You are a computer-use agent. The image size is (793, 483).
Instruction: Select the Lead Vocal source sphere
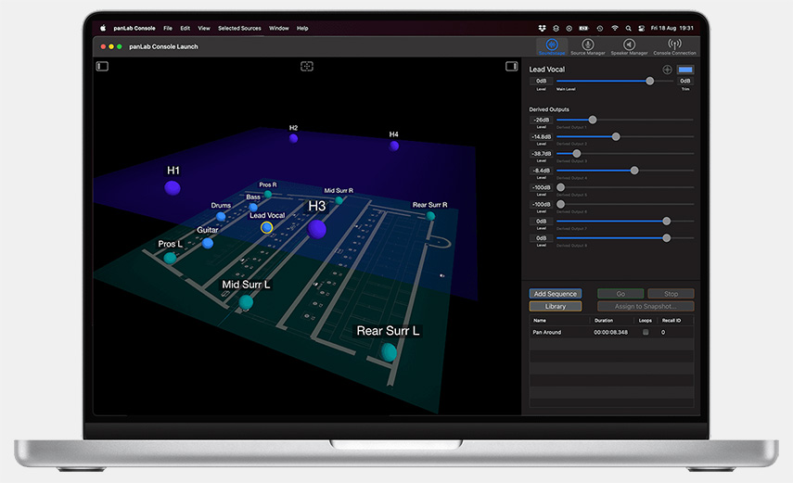click(266, 227)
